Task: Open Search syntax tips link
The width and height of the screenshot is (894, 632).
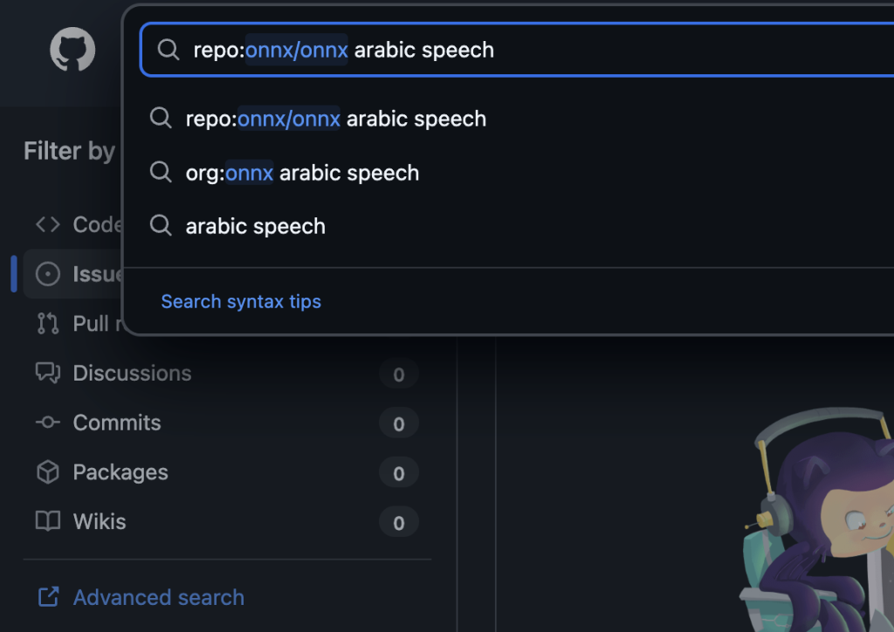Action: [x=241, y=302]
